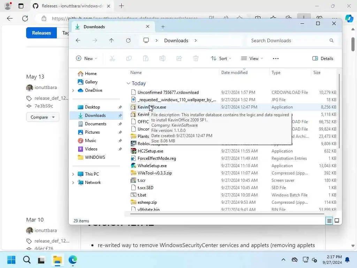Image resolution: width=357 pixels, height=268 pixels.
Task: Click File Explorer icon on taskbar
Action: click(58, 260)
